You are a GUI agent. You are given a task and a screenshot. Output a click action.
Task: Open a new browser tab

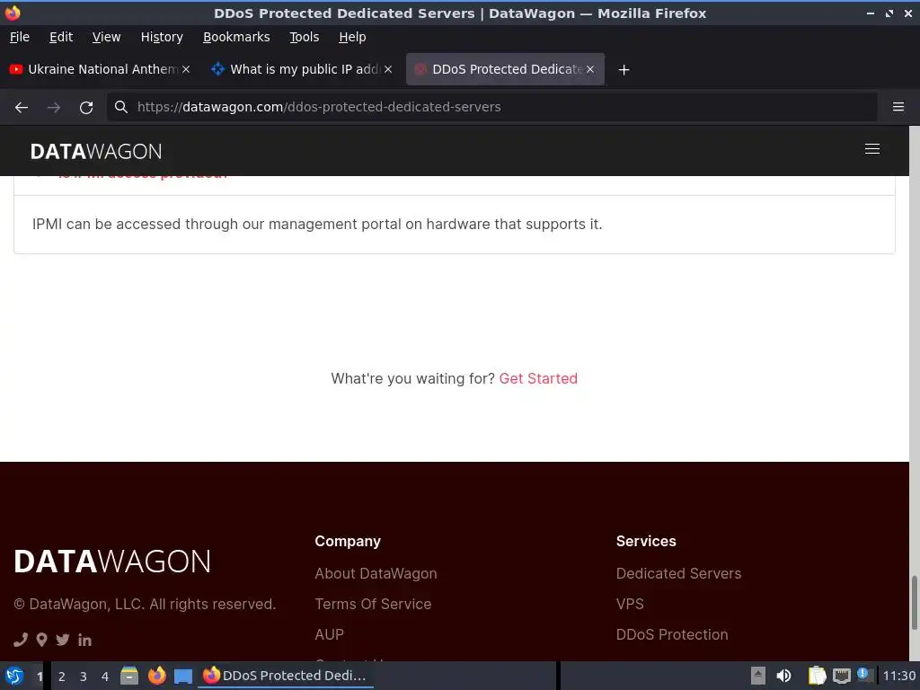[x=624, y=70]
